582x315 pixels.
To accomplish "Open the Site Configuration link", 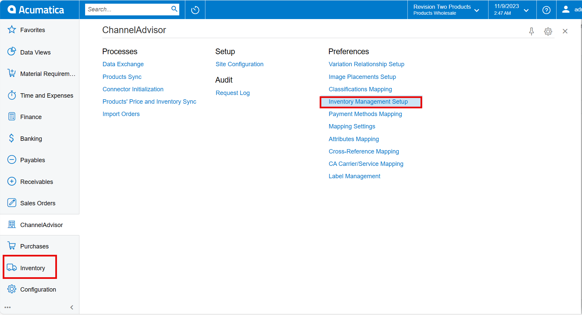I will coord(240,64).
